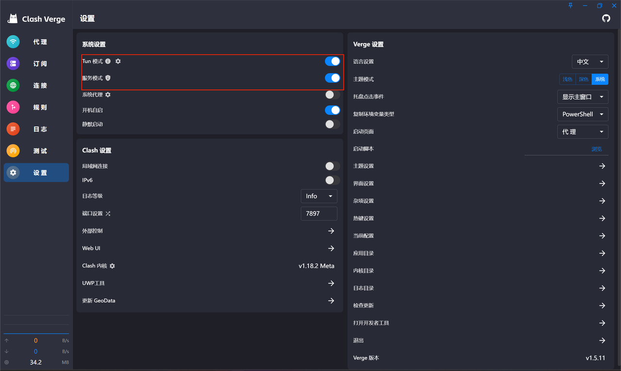Screen dimensions: 621x371
Task: Open the Clash 内核 gear icon
Action: pyautogui.click(x=113, y=266)
